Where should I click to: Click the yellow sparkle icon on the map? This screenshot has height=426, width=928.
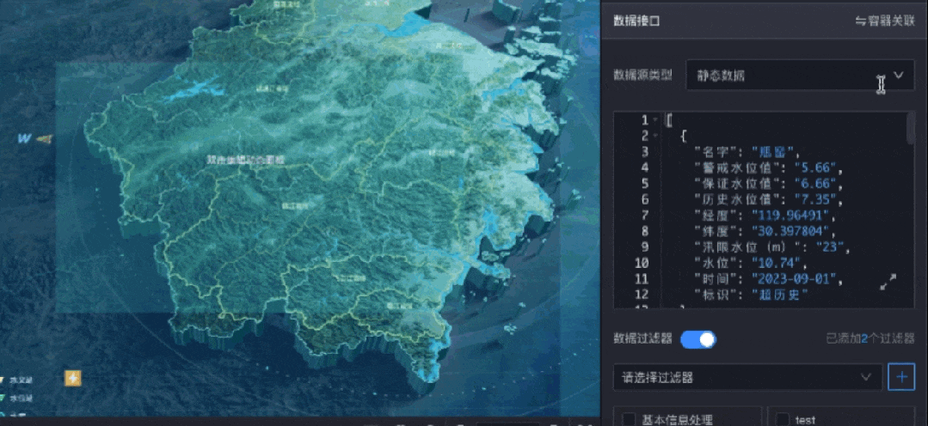point(73,379)
